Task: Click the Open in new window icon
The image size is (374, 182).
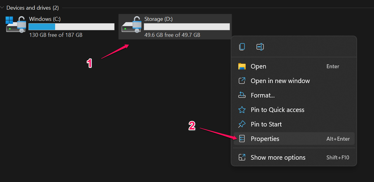Action: click(x=242, y=81)
